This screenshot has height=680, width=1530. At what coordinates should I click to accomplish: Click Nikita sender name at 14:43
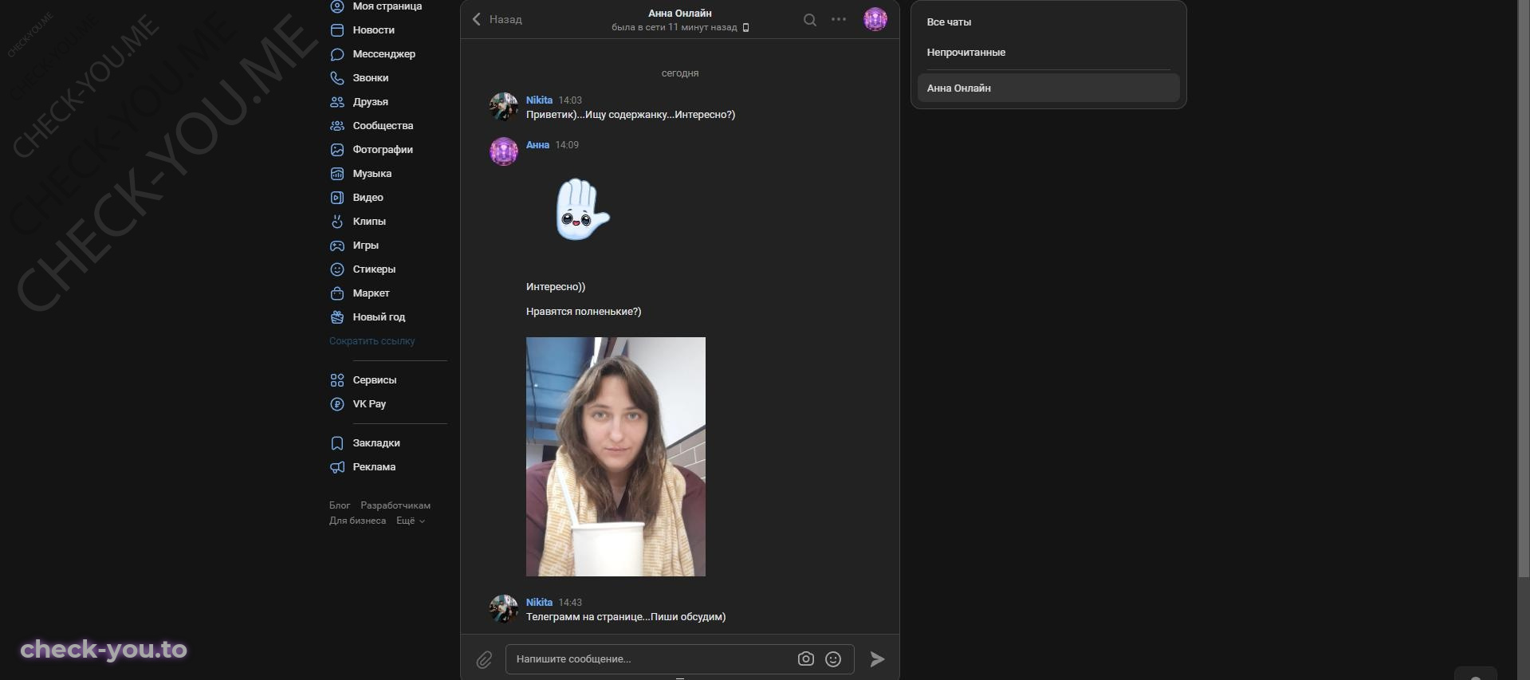pos(539,603)
